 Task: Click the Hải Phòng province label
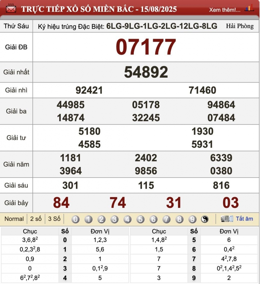(x=240, y=26)
